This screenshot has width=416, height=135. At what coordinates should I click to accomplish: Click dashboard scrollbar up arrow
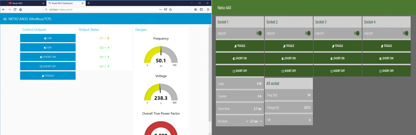[x=210, y=26]
